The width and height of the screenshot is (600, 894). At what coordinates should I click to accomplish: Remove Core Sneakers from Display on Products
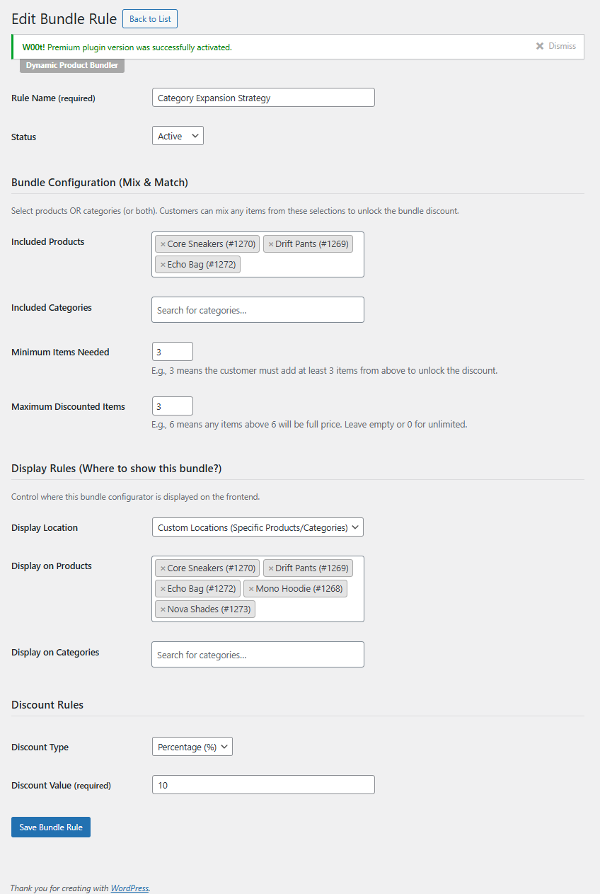(x=163, y=568)
